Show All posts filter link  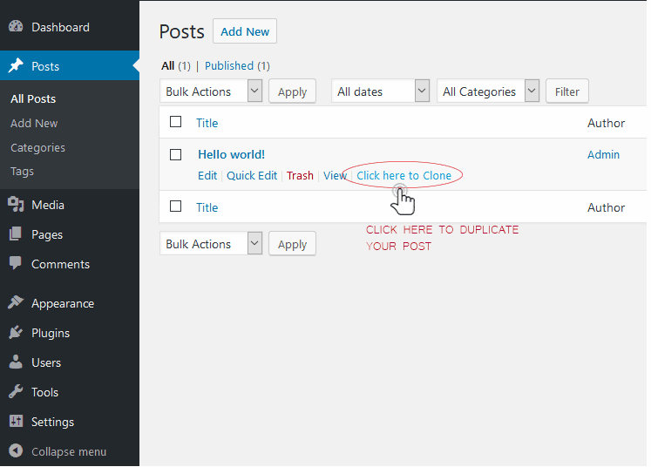point(168,66)
